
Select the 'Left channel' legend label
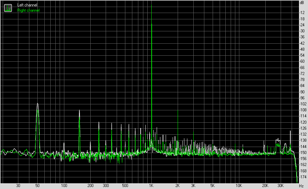point(27,5)
